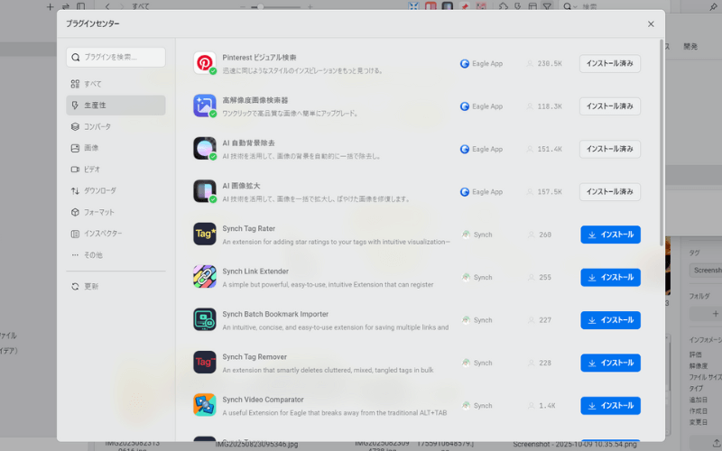The width and height of the screenshot is (722, 451).
Task: Open the Synch Tag Rater plugin icon
Action: [205, 235]
